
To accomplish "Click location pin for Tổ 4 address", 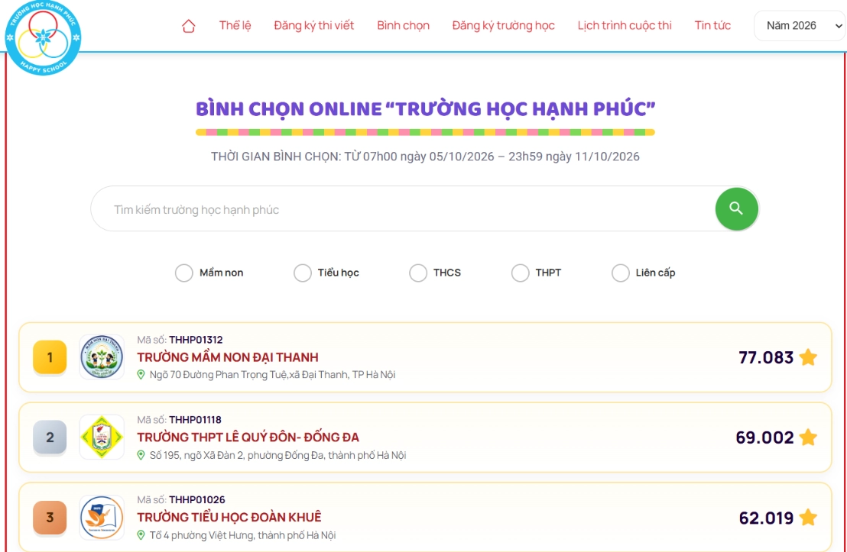I will (141, 535).
